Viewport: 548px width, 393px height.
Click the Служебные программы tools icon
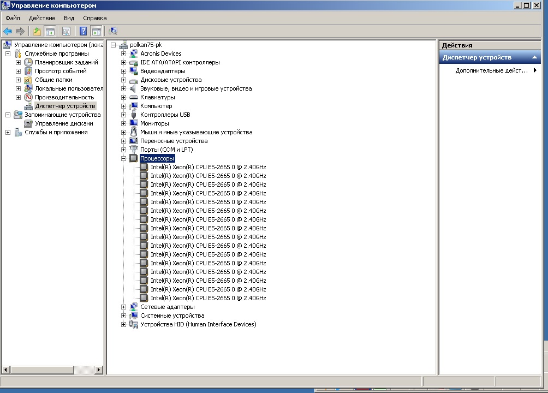point(18,53)
